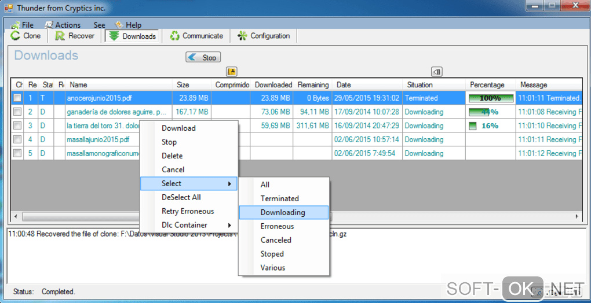The image size is (591, 303).
Task: Choose Delete in context menu
Action: [189, 156]
